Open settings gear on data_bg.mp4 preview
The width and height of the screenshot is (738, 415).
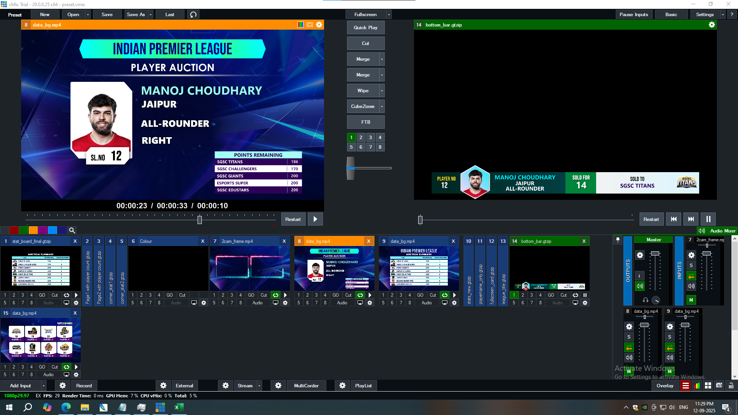pyautogui.click(x=319, y=25)
